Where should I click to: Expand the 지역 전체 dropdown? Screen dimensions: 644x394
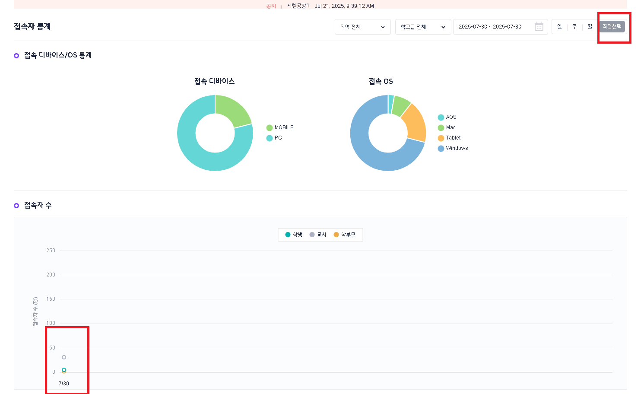(362, 27)
